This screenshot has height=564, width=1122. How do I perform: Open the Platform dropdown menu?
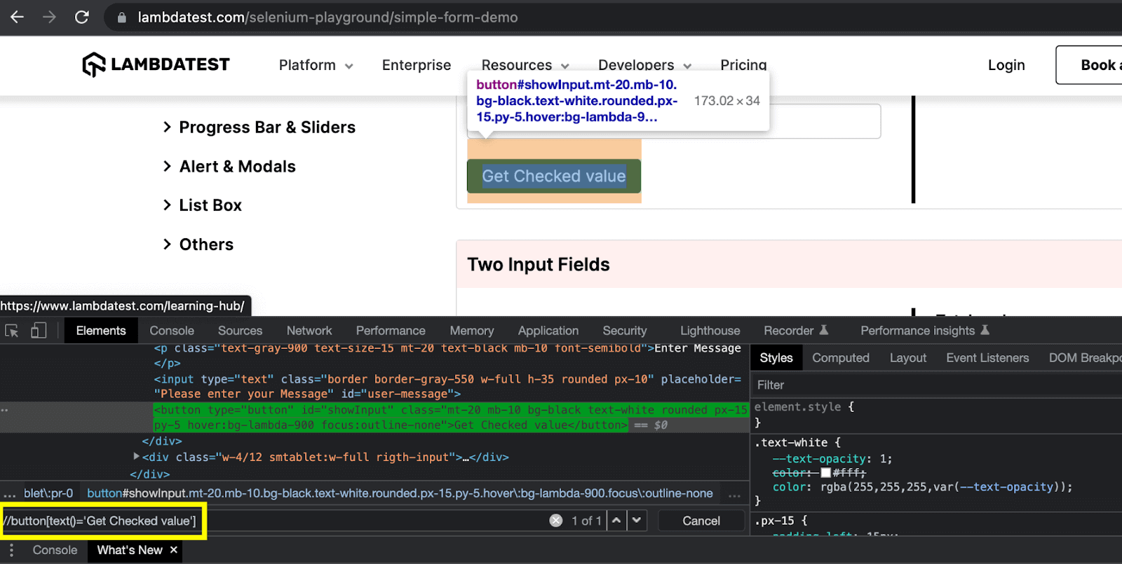(x=316, y=65)
